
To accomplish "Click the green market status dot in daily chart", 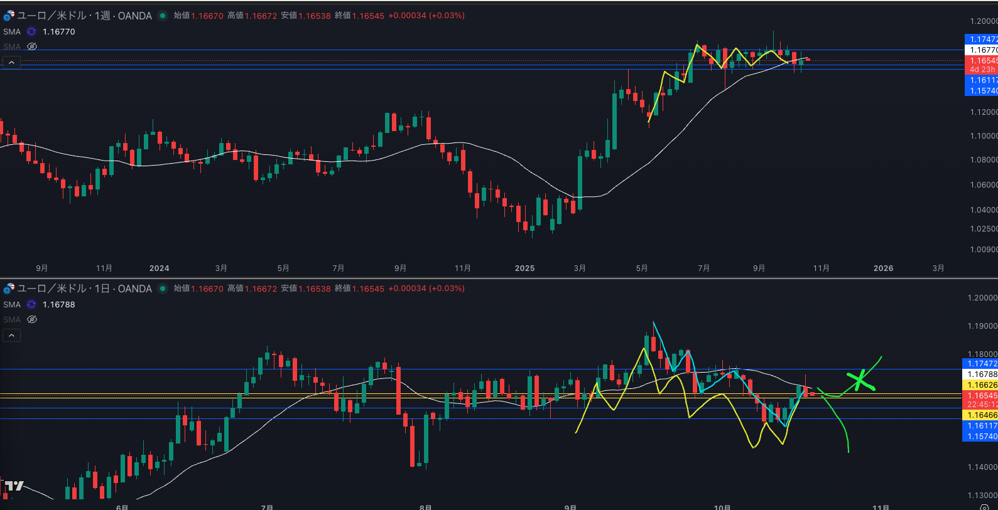I will click(163, 289).
